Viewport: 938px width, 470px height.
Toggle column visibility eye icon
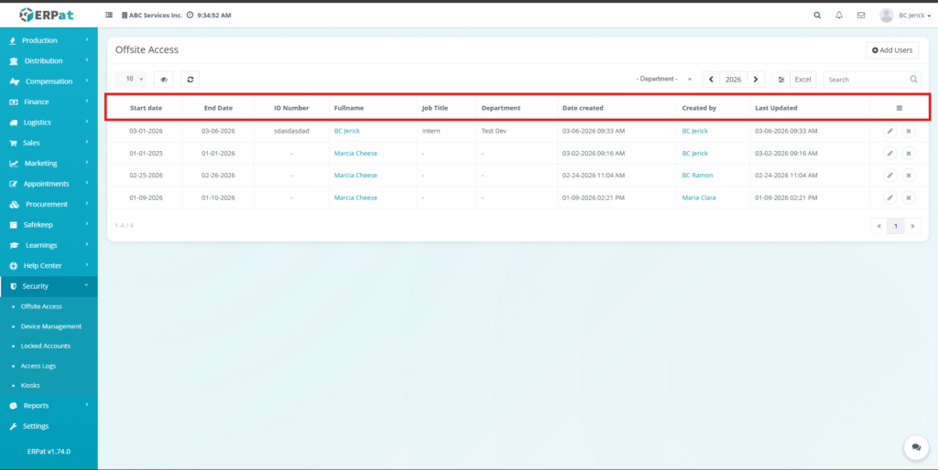point(163,80)
